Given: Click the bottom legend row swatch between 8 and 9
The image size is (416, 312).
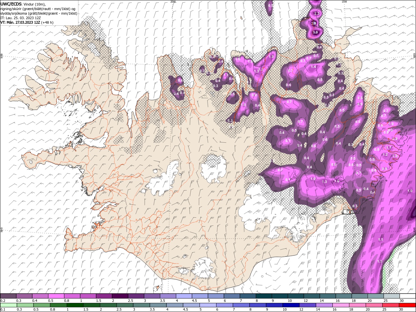Looking at the screenshot, I should pos(258,305).
